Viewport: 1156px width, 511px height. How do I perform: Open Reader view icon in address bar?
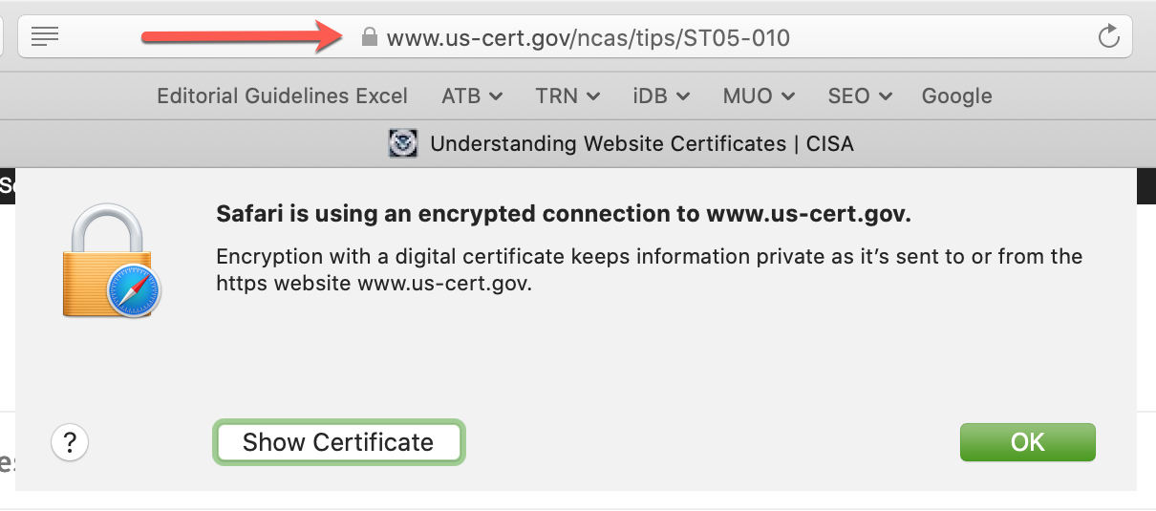[x=45, y=37]
